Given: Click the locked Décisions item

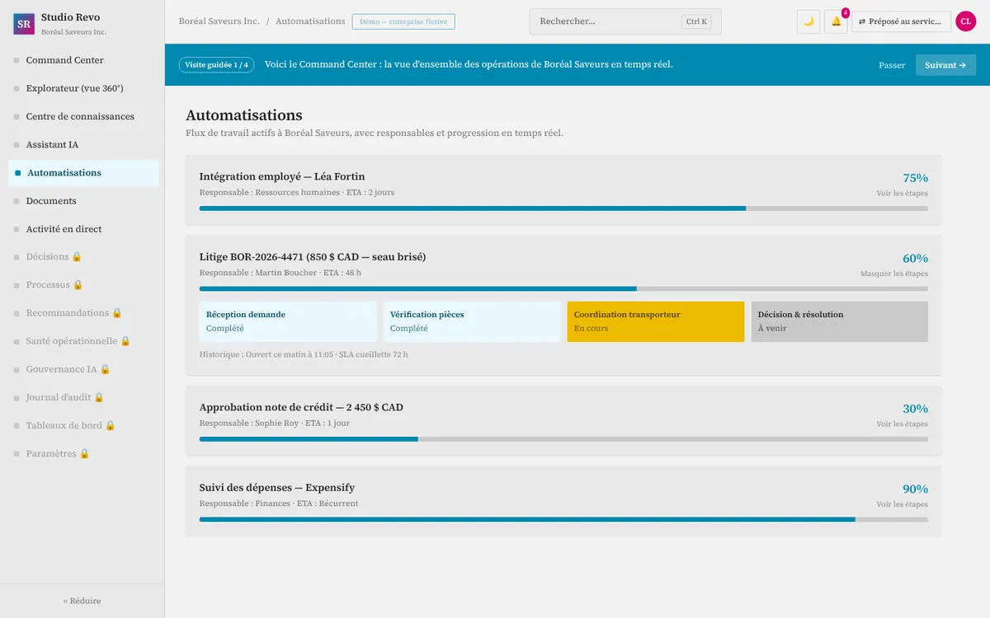Looking at the screenshot, I should pos(82,257).
